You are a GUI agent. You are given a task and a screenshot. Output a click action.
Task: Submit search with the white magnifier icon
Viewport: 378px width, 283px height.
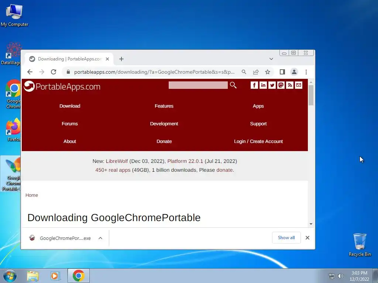(x=233, y=85)
